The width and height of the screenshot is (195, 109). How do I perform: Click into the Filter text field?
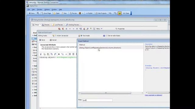[97, 100]
